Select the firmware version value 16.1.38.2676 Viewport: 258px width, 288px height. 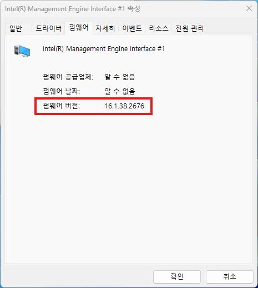coord(124,106)
